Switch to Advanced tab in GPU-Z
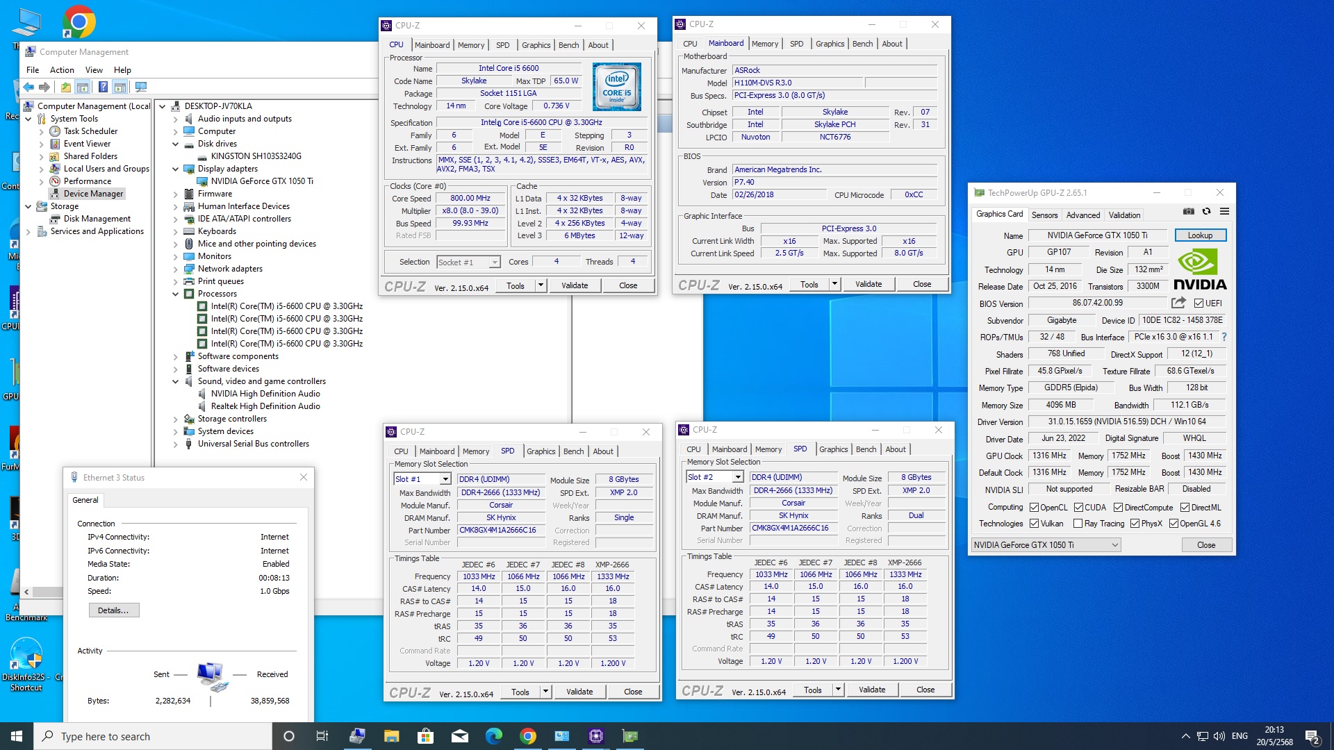 point(1083,215)
